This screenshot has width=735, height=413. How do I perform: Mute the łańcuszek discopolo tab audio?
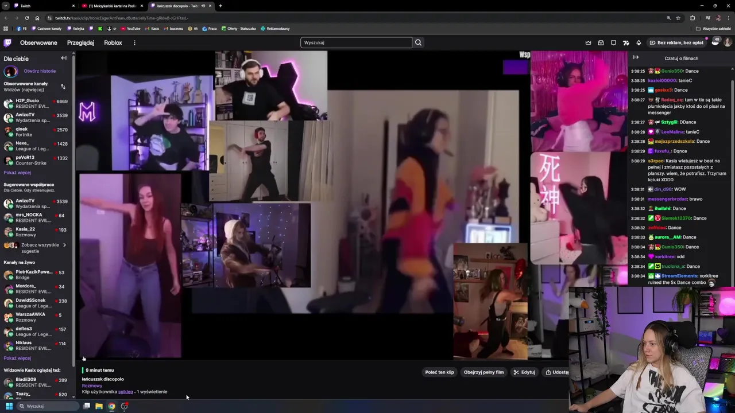(203, 6)
